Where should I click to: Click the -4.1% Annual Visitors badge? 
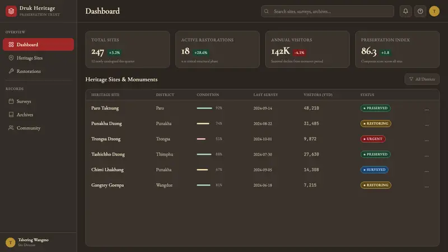point(300,53)
